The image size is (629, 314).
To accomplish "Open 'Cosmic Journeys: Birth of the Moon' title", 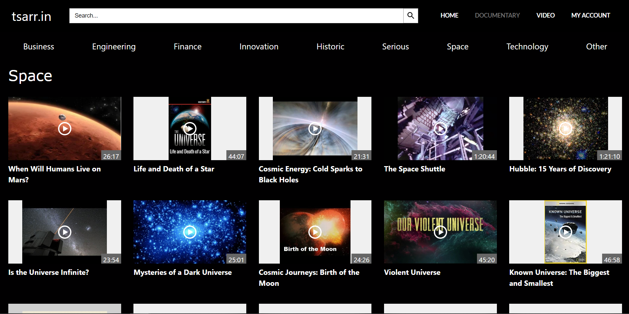I will [309, 278].
